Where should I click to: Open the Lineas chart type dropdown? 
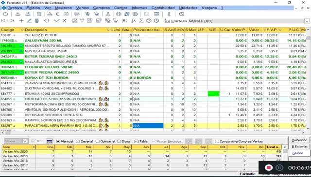click(25, 141)
